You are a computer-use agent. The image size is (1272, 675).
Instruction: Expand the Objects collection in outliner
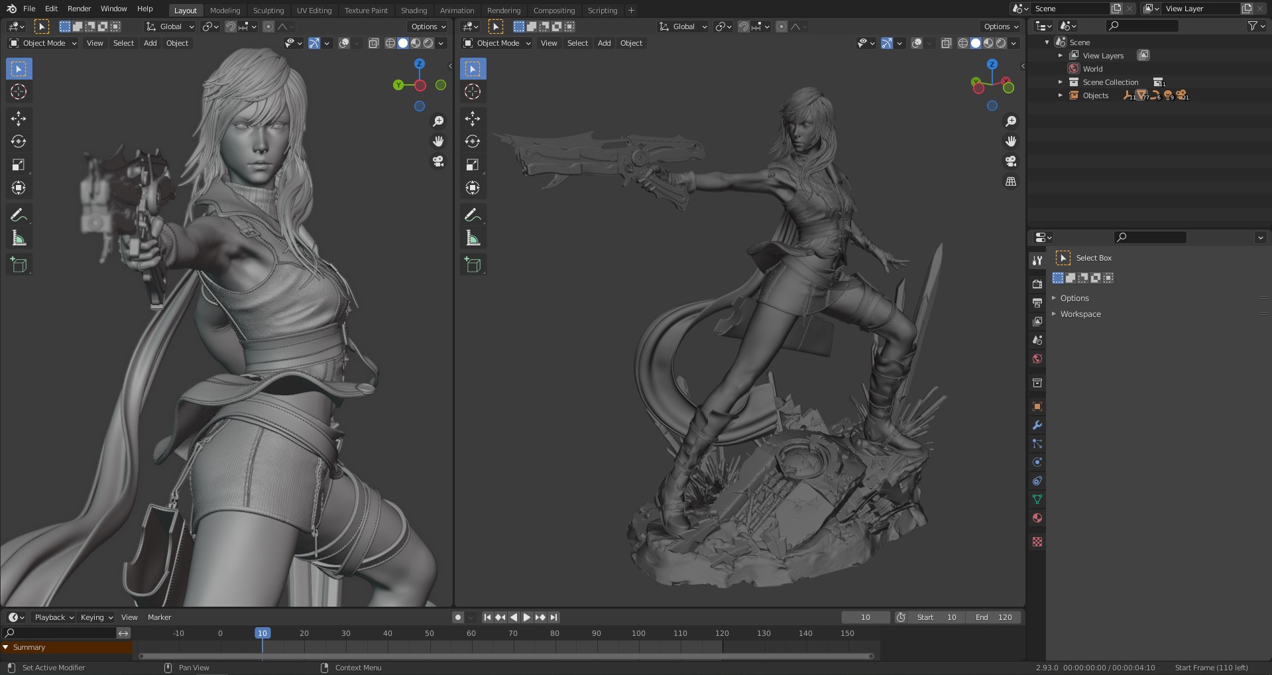(1061, 95)
